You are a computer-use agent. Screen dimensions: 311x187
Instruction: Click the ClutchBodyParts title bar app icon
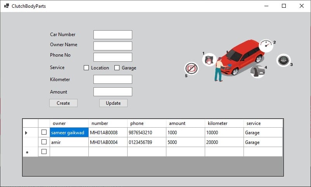pos(7,6)
